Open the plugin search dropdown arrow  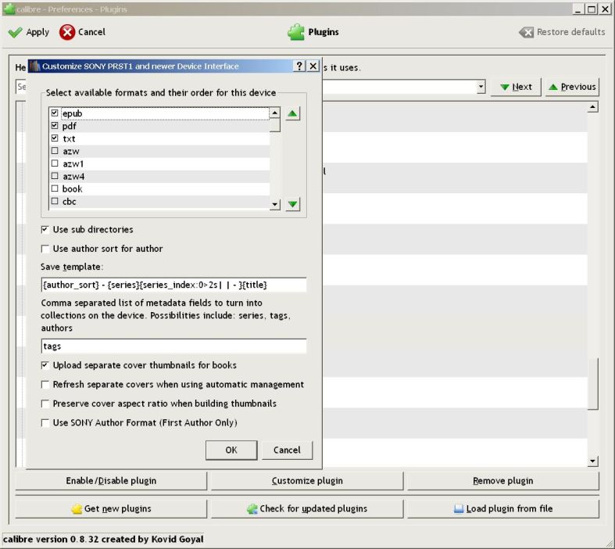click(481, 87)
